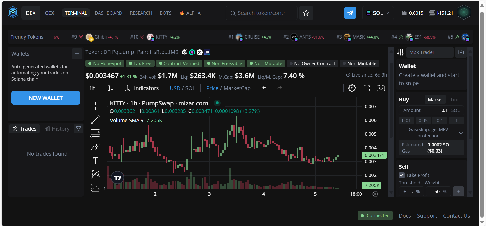Screen dimensions: 486x226
Task: Open the ALPHA tab
Action: (190, 13)
